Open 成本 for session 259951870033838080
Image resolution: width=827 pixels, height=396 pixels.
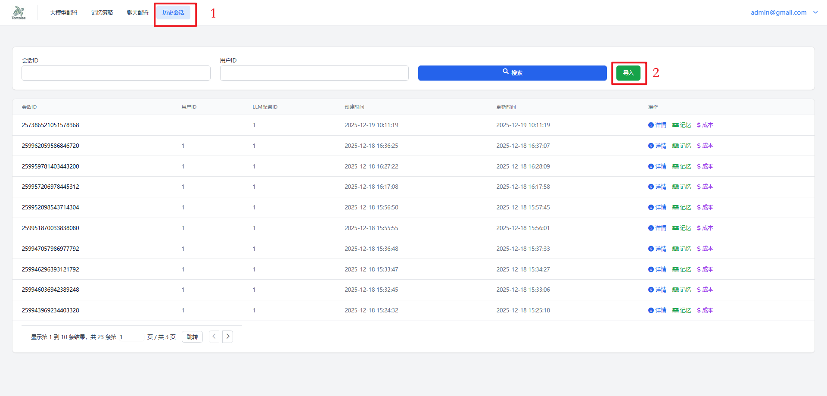coord(705,228)
